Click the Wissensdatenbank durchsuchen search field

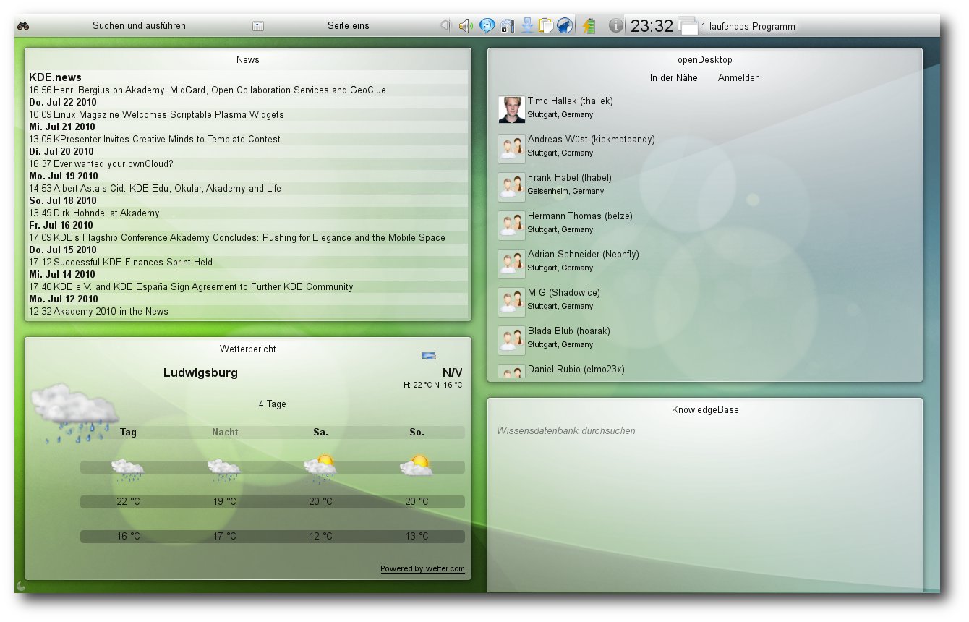click(706, 430)
